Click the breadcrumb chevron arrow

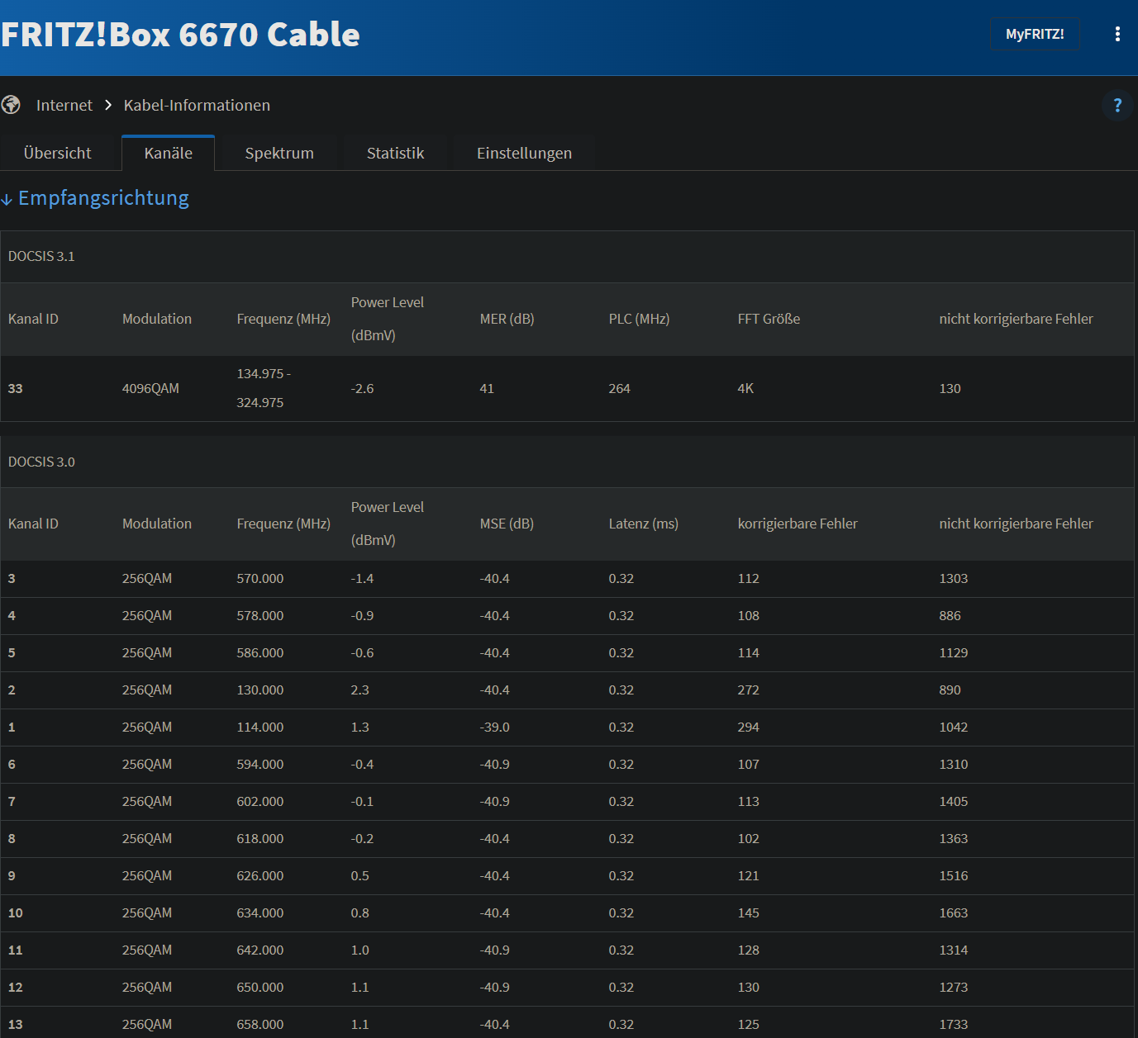coord(108,105)
